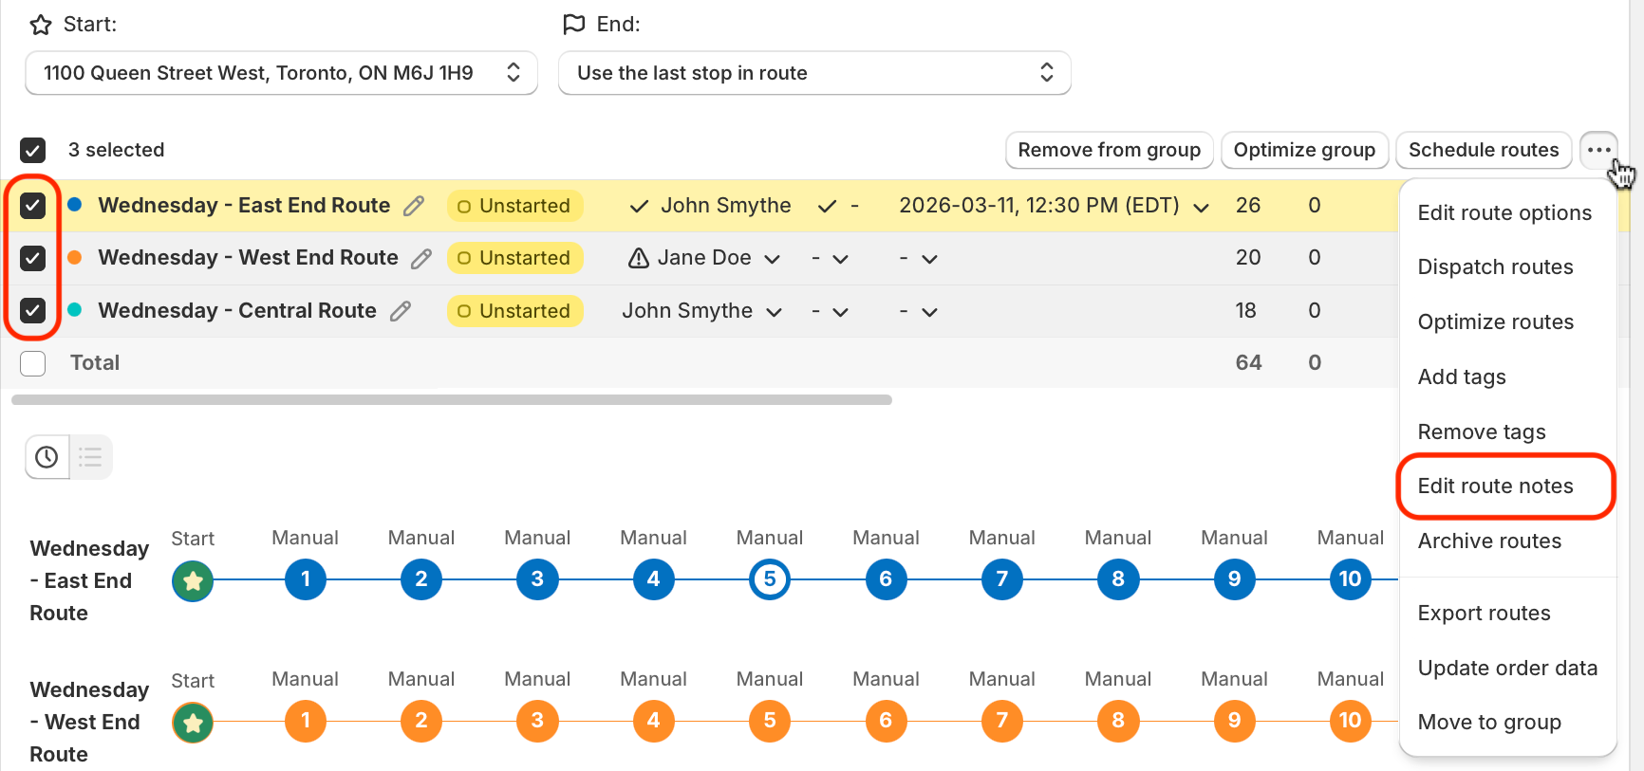Click pencil icon beside West End Route name

click(x=421, y=258)
